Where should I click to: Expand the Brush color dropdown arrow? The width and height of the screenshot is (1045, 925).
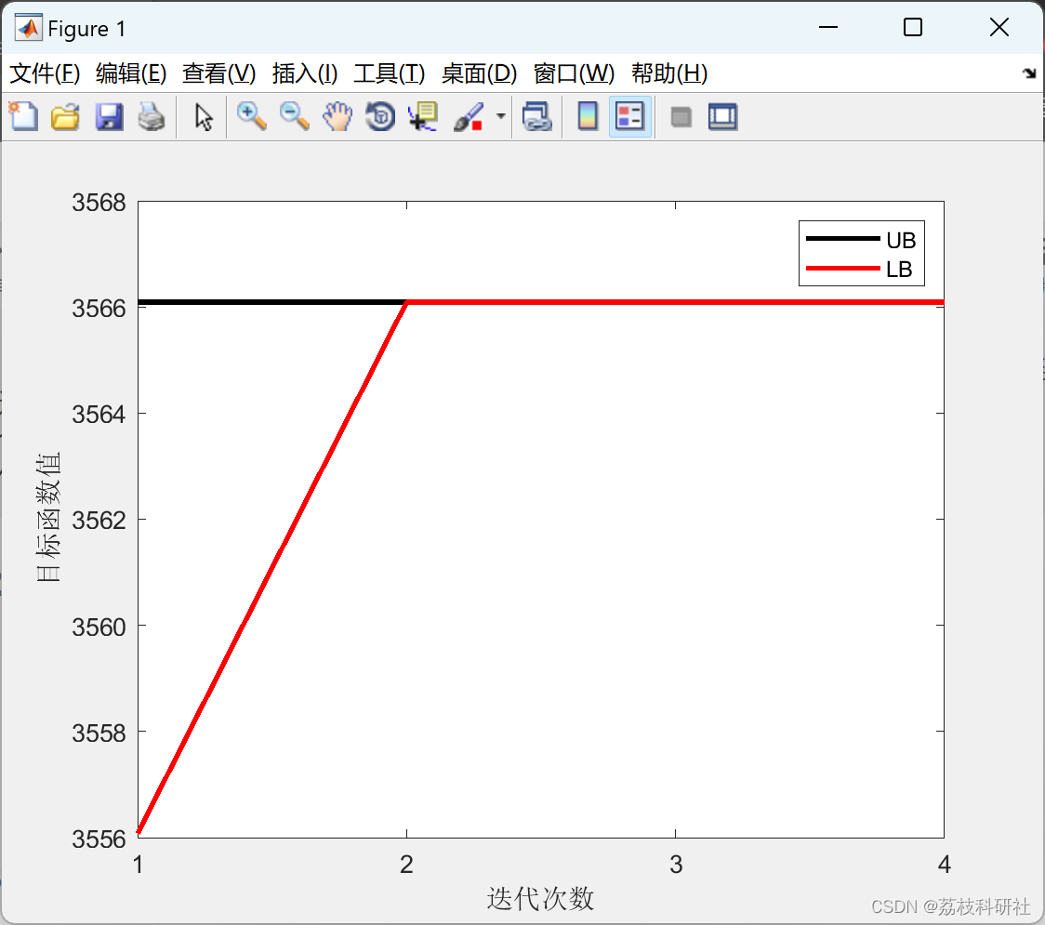point(501,116)
